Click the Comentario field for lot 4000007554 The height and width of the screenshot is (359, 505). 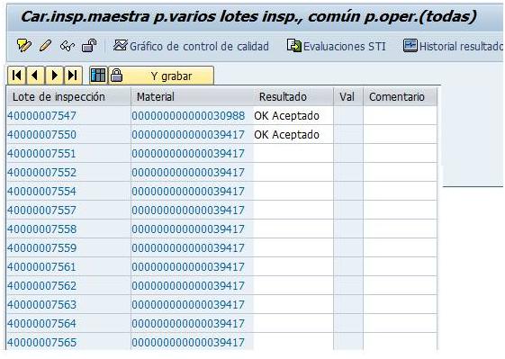click(401, 191)
